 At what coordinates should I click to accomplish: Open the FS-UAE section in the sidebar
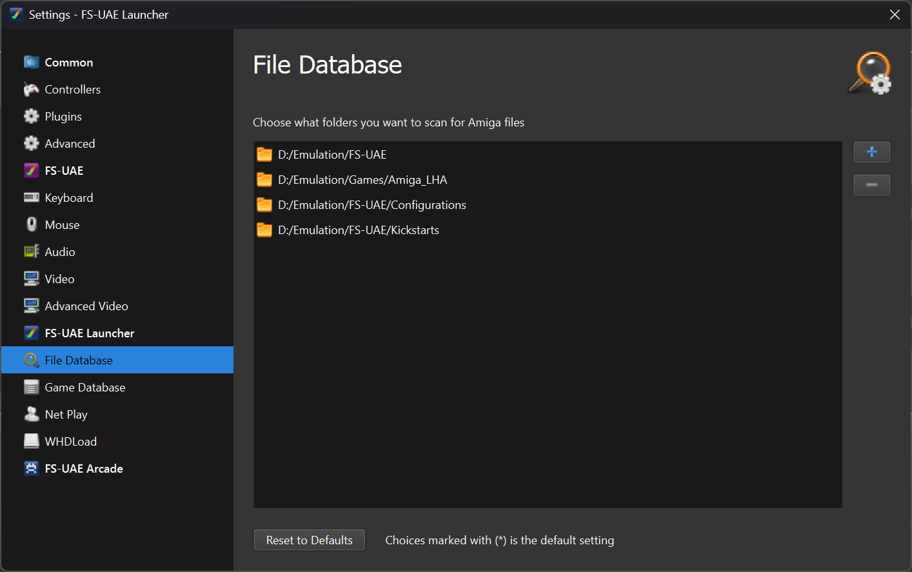pyautogui.click(x=117, y=170)
